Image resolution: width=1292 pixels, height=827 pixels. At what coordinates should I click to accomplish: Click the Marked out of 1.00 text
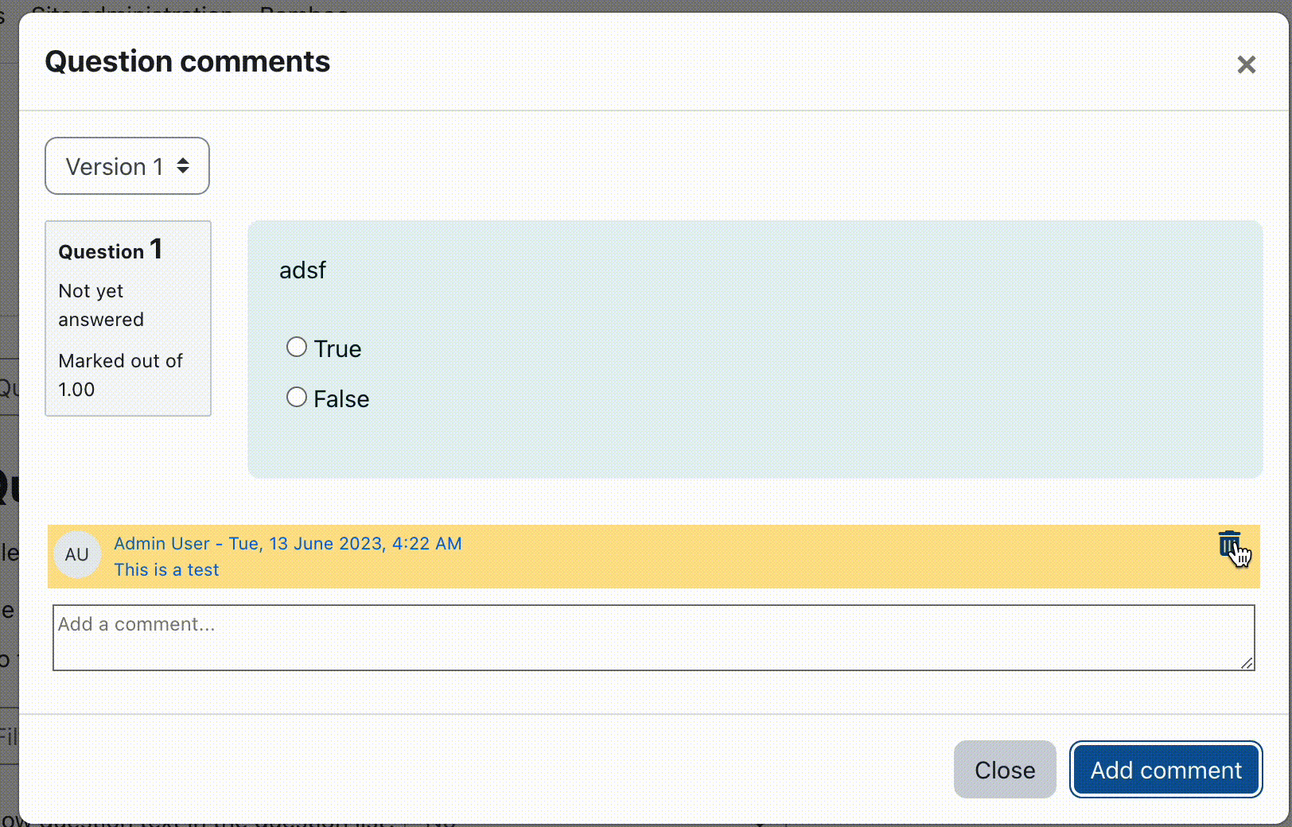point(120,375)
